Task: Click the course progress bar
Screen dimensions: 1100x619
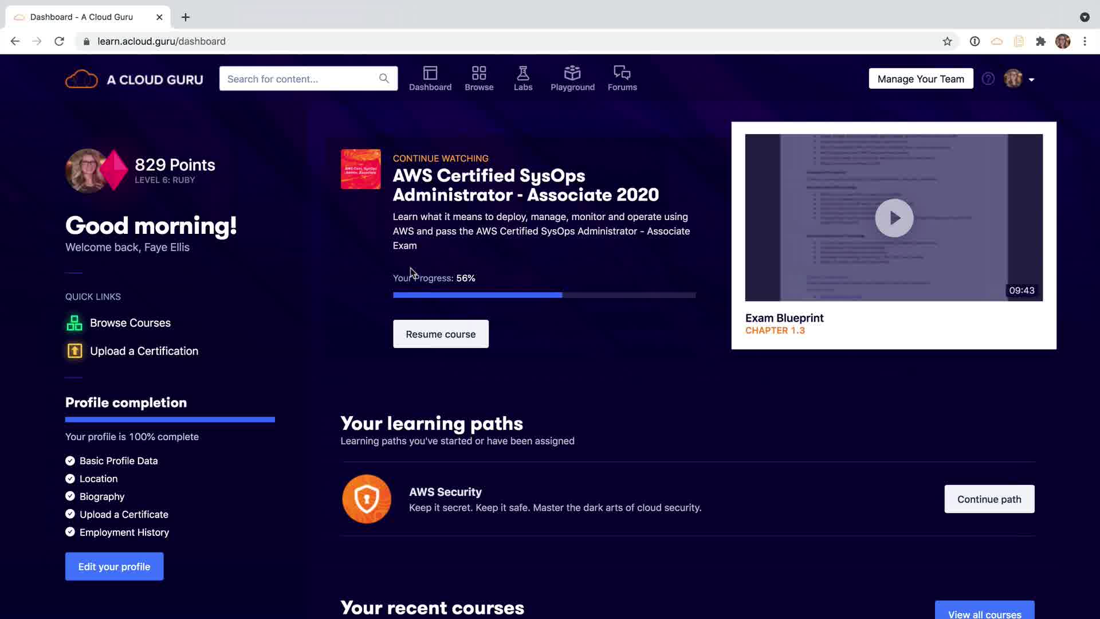Action: 544,295
